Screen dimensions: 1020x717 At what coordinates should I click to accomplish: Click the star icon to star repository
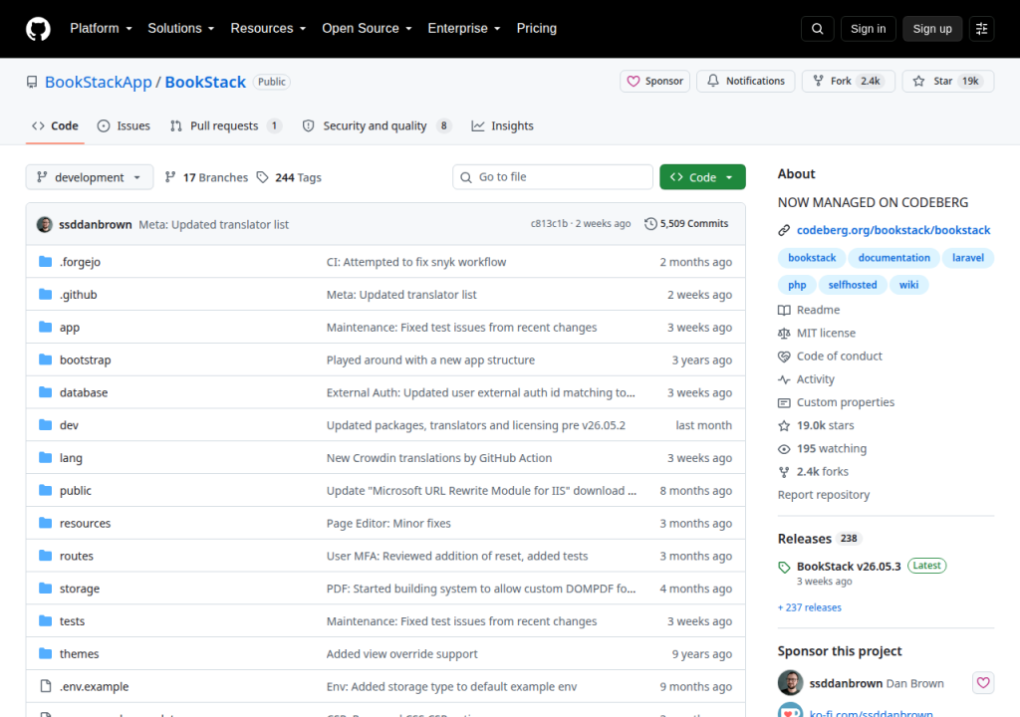[918, 82]
